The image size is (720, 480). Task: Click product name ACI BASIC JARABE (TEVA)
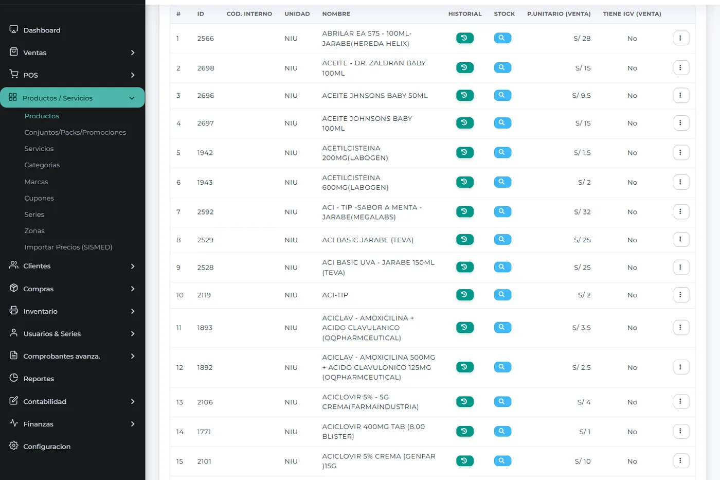(x=368, y=240)
